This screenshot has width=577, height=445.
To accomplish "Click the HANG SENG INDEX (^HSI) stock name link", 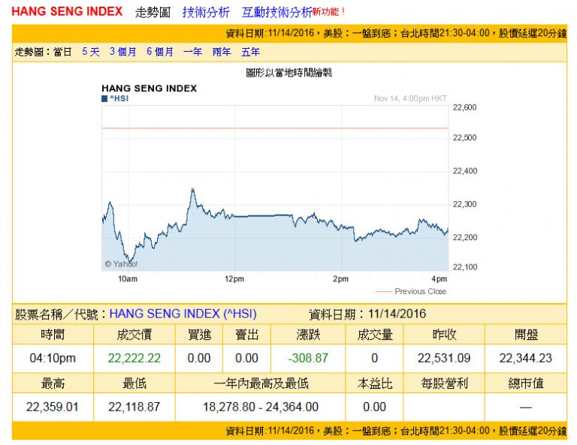I will click(183, 314).
